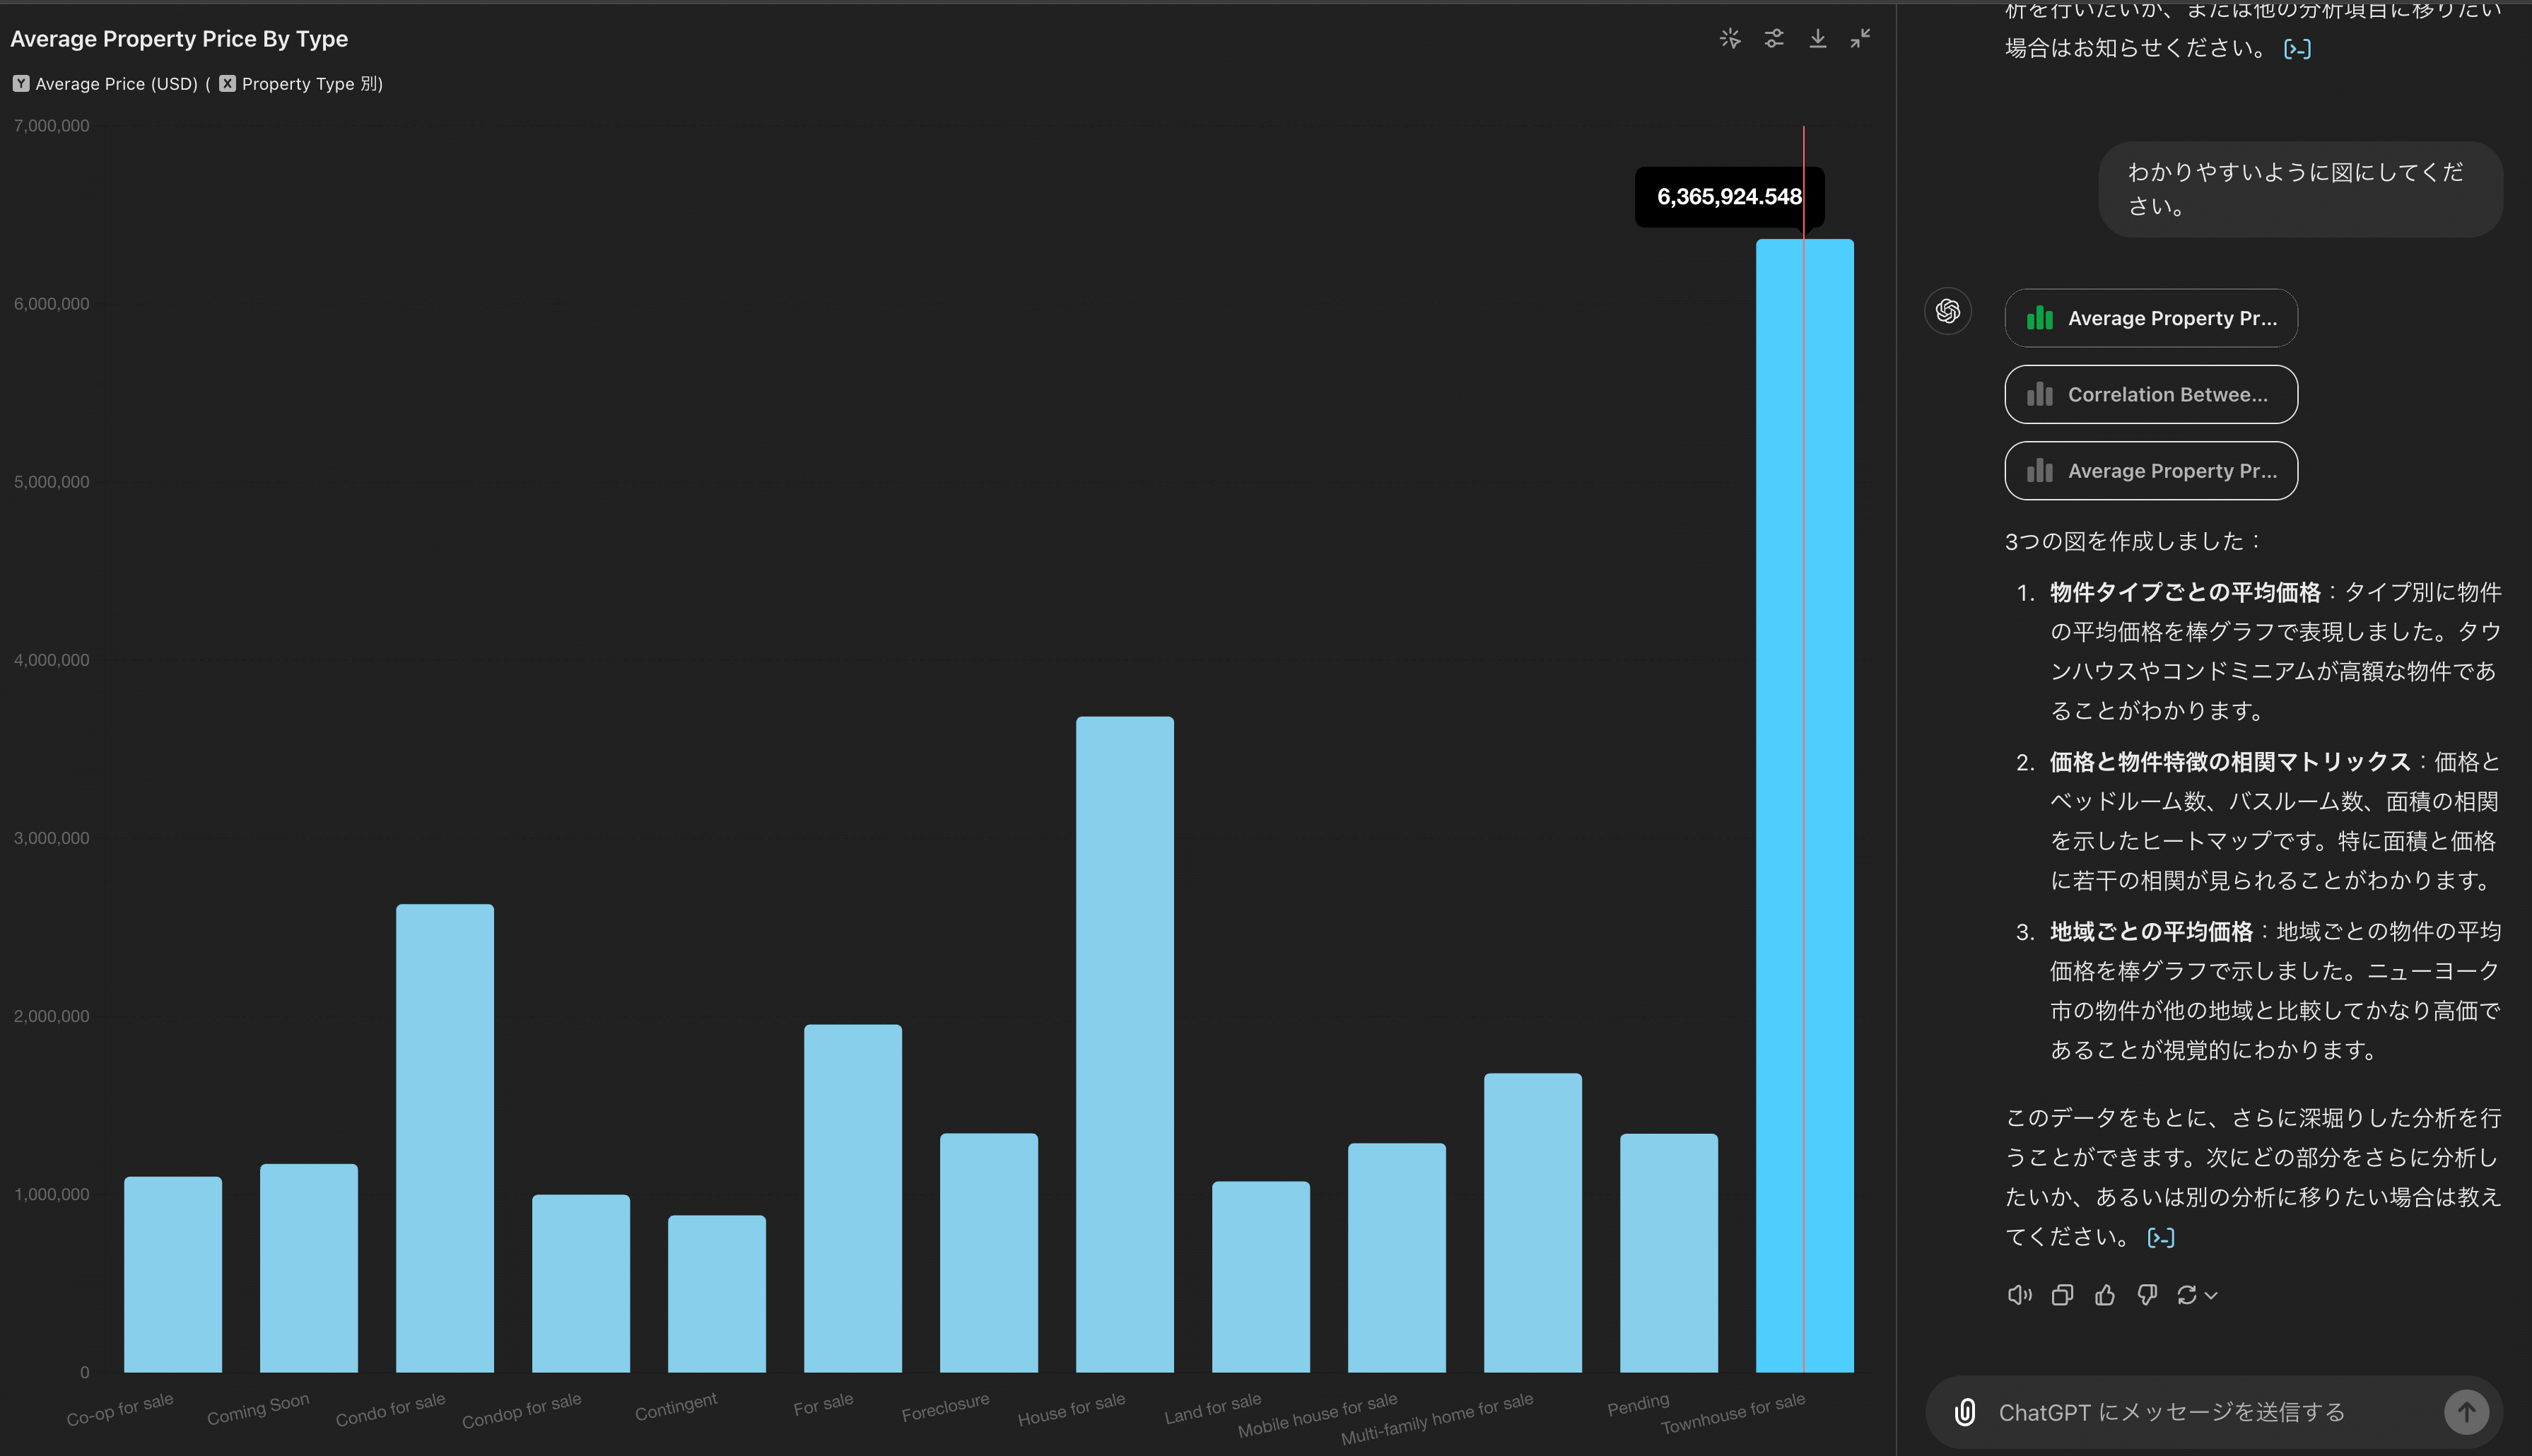Give thumbs up to the response
This screenshot has height=1456, width=2532.
[2105, 1295]
